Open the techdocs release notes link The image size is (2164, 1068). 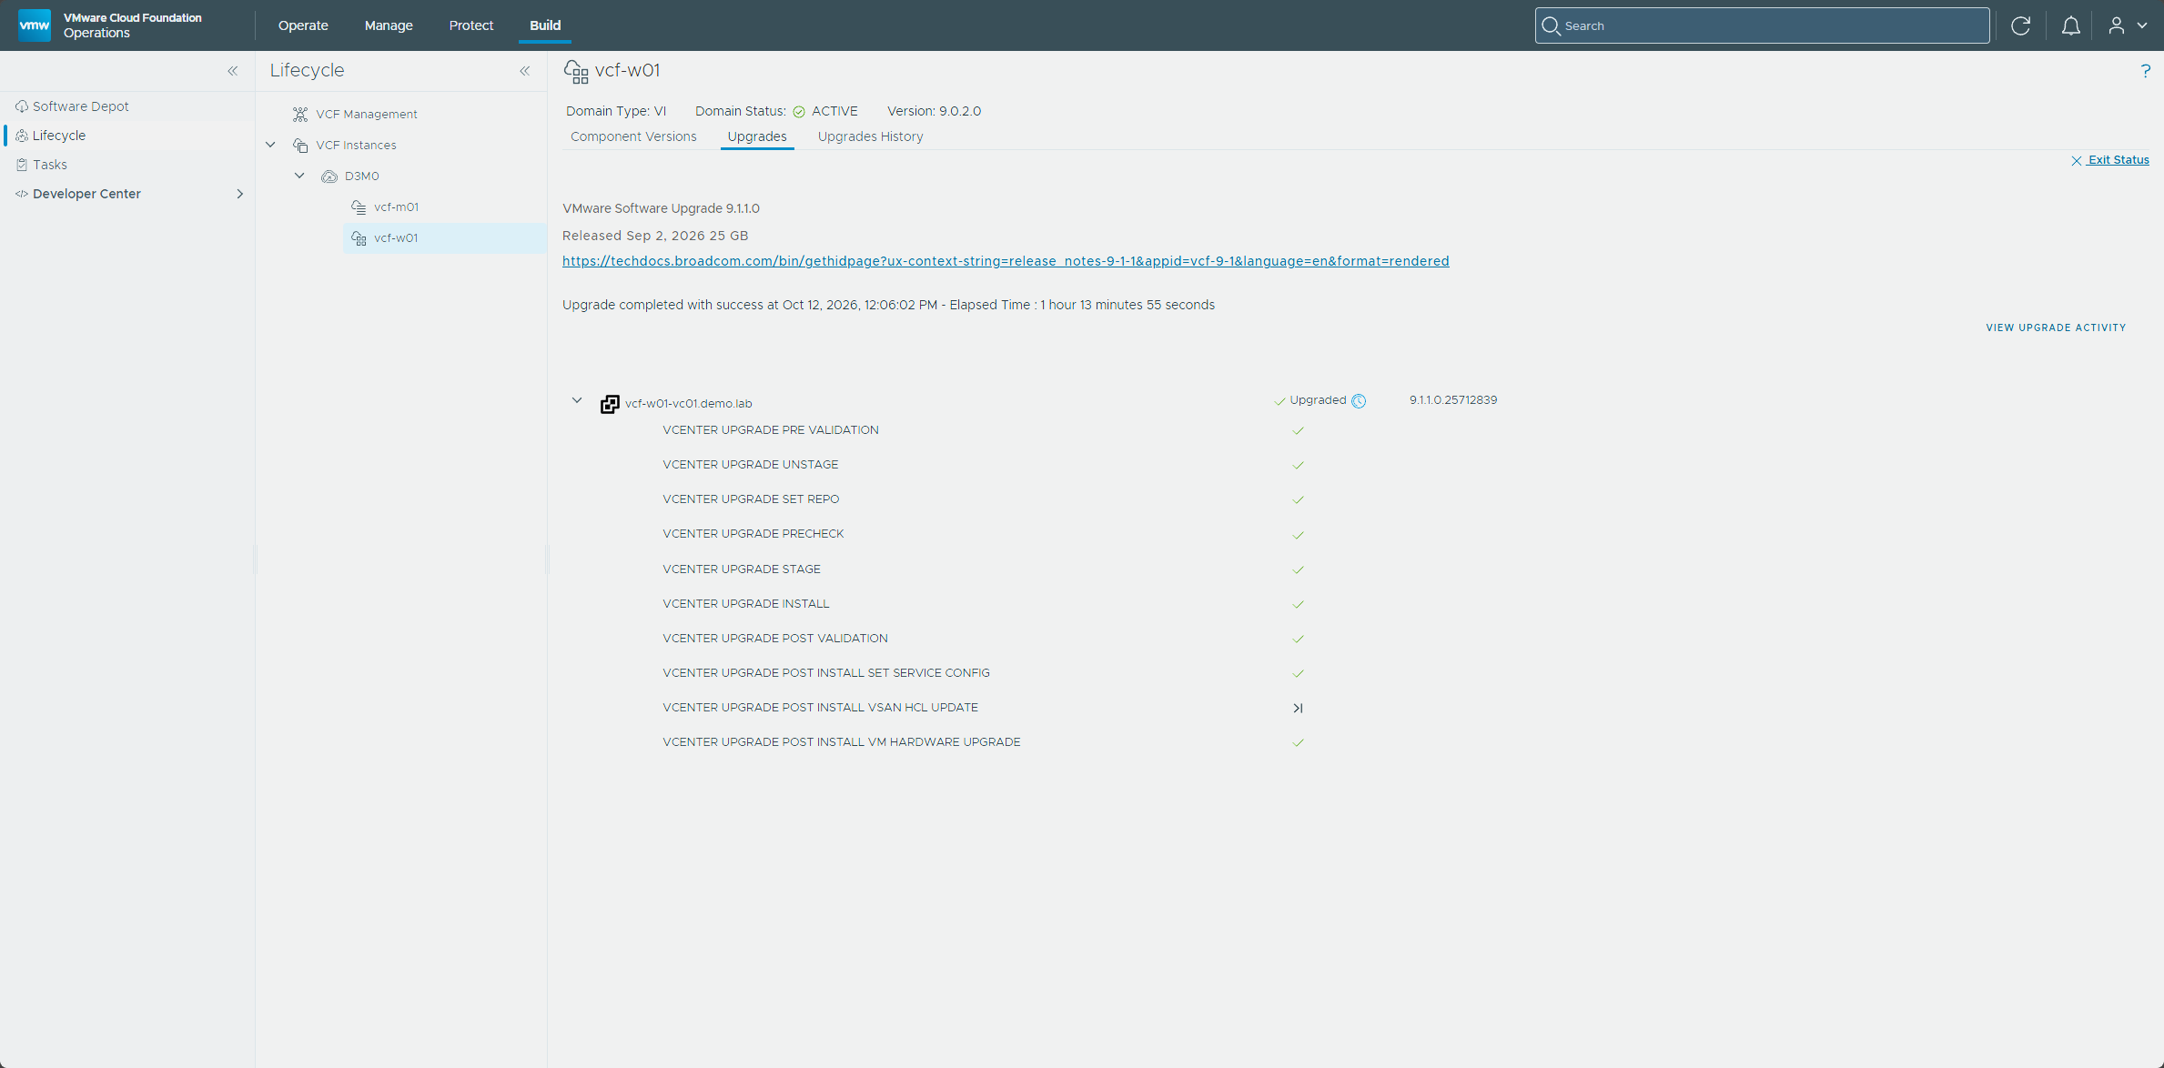(x=1006, y=261)
